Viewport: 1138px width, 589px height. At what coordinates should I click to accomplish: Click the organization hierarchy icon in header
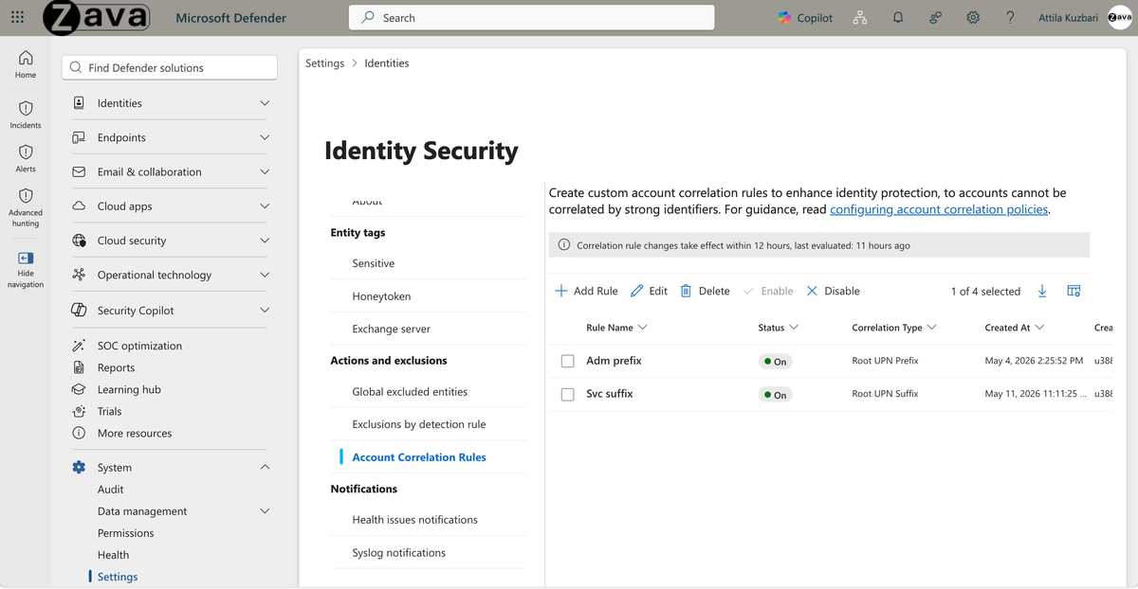[x=860, y=18]
